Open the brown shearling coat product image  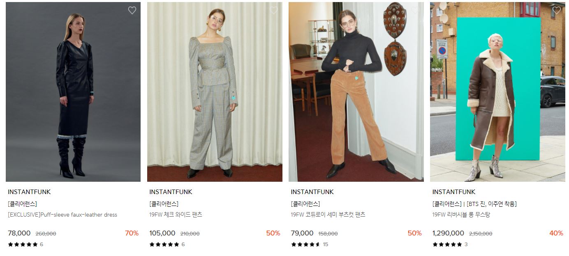pos(497,92)
